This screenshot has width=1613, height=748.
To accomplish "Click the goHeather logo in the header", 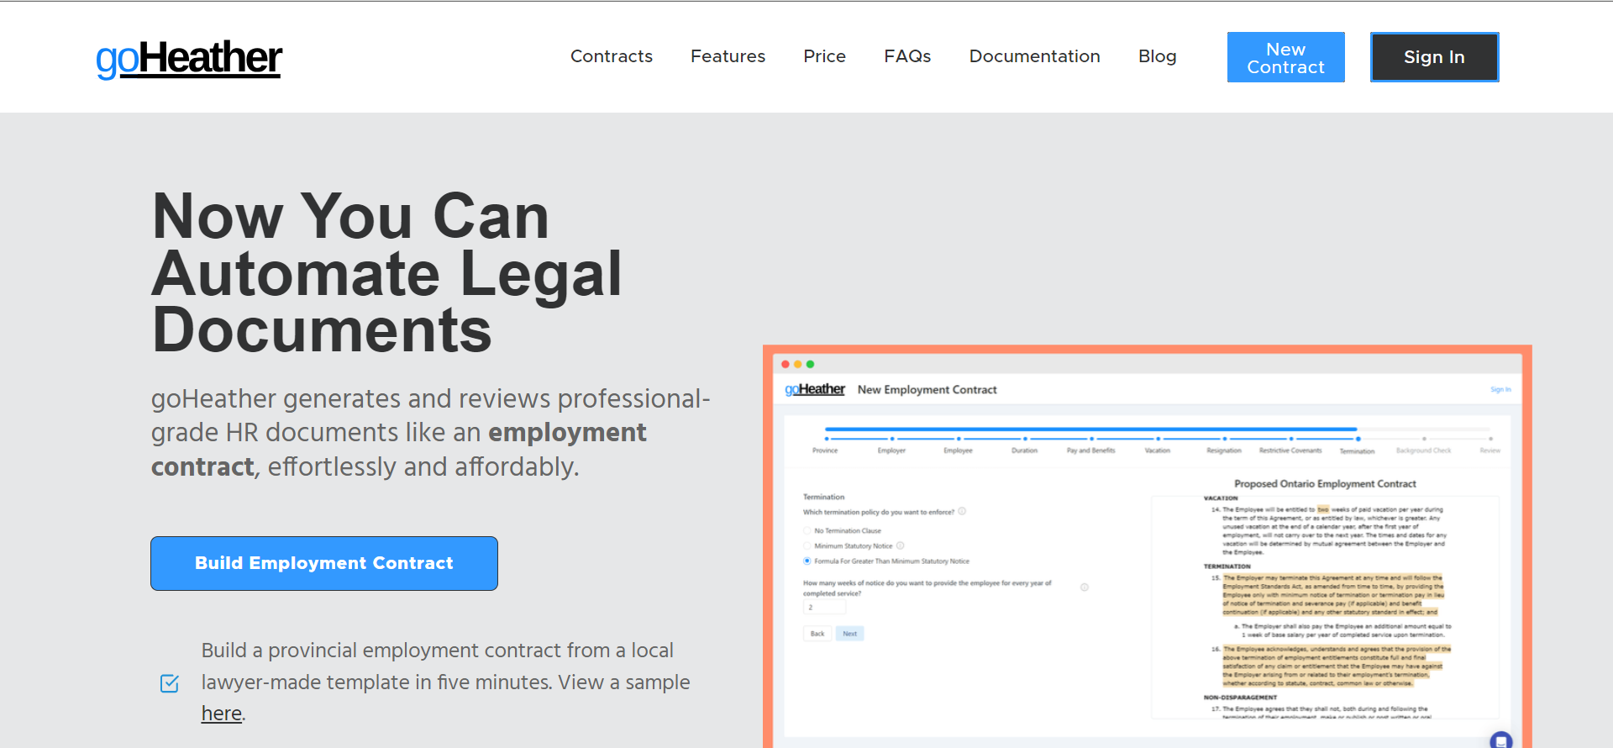I will [x=189, y=58].
